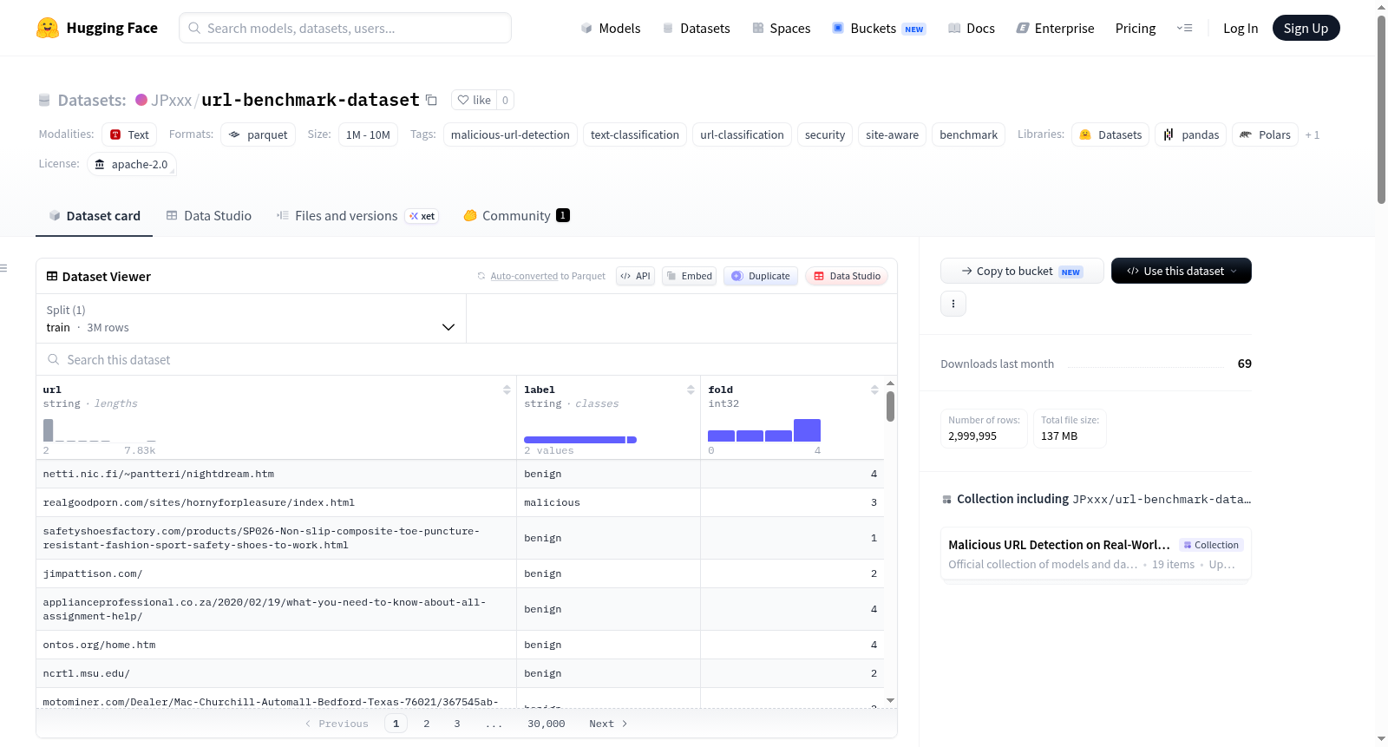Go to Datasets in the top navigation

pos(696,28)
